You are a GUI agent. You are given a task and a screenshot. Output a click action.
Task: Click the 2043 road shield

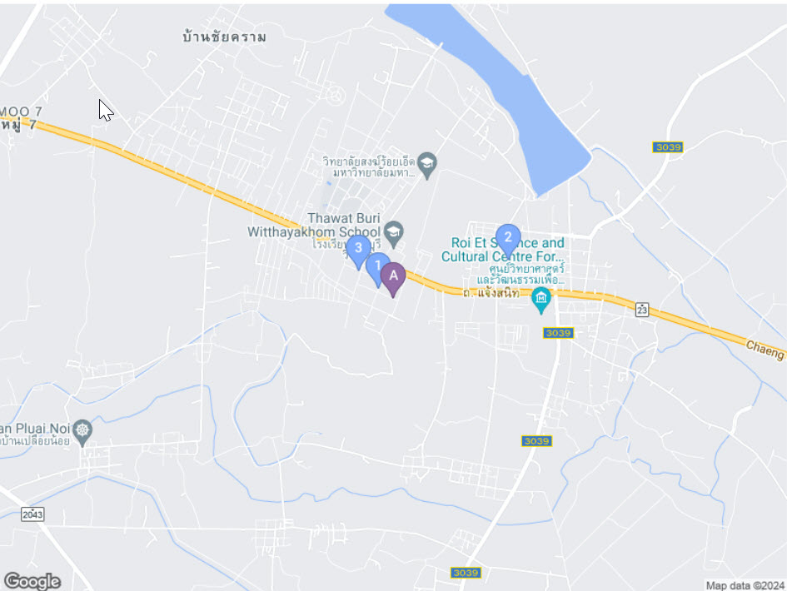[32, 514]
